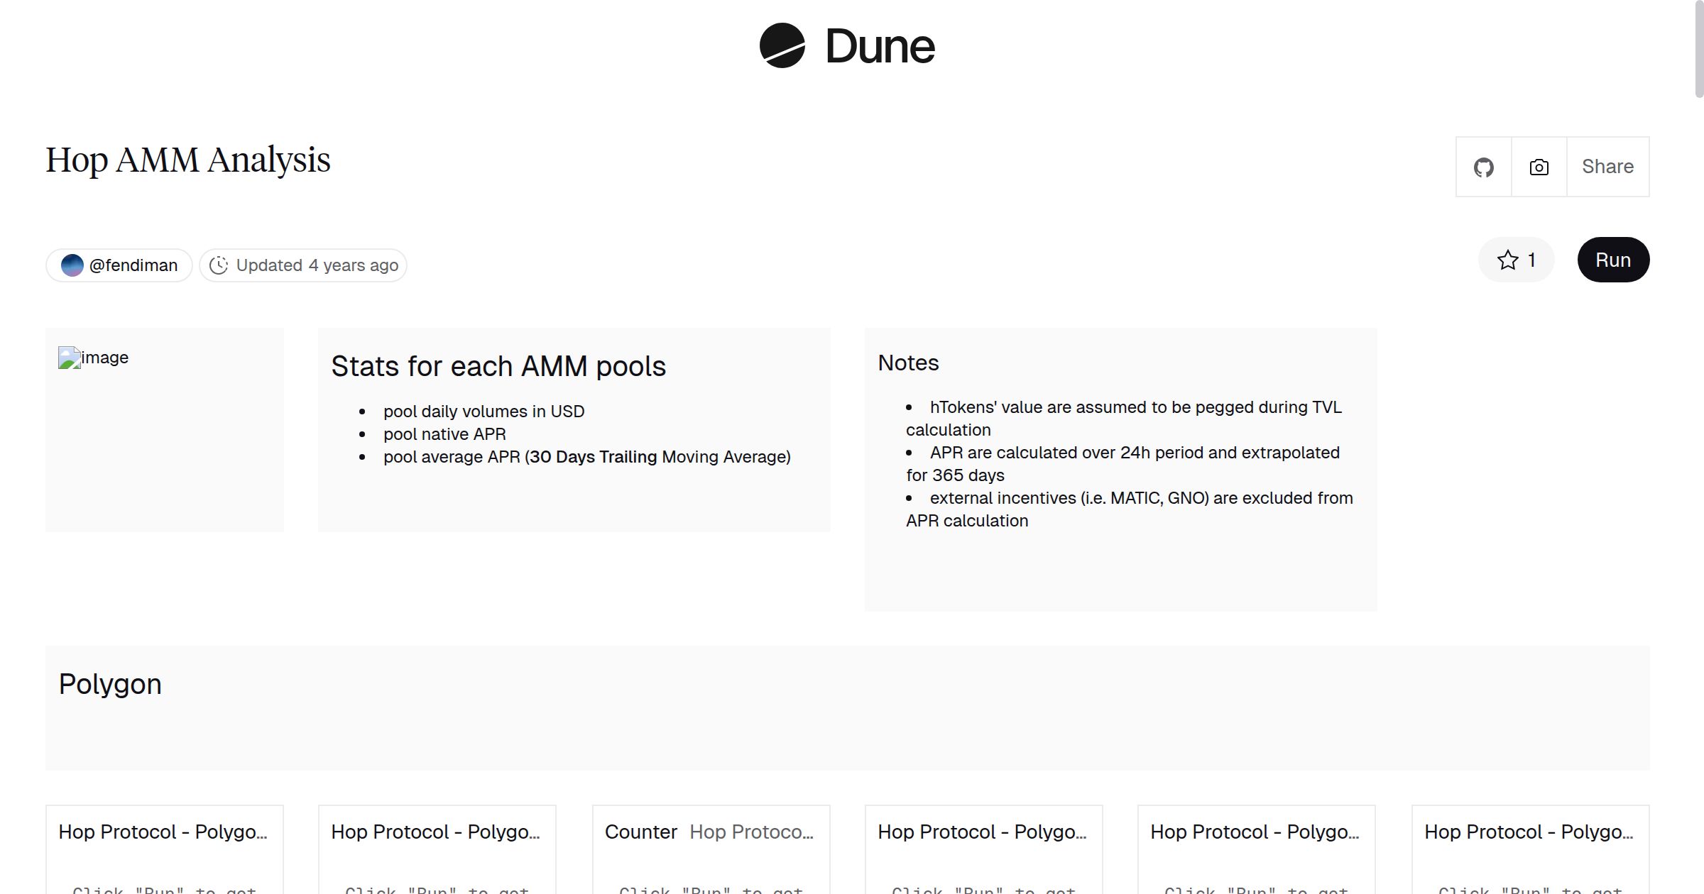The image size is (1704, 894).
Task: Click the Stats for each AMM pools heading
Action: [x=498, y=366]
